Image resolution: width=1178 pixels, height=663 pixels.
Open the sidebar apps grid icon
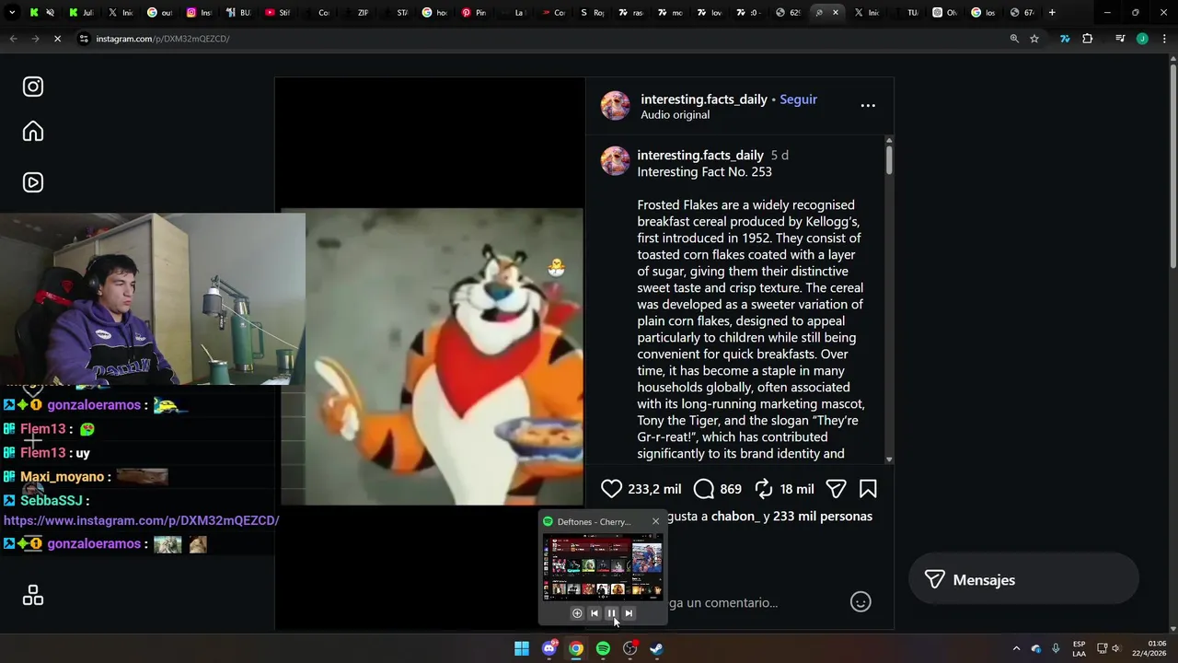[x=33, y=596]
